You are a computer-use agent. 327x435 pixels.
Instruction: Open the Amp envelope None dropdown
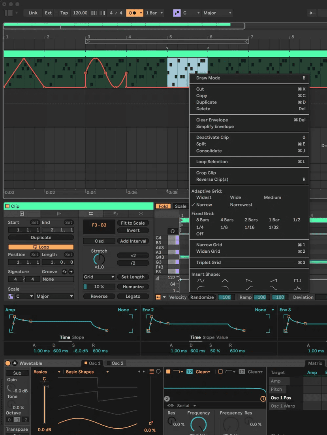(127, 310)
